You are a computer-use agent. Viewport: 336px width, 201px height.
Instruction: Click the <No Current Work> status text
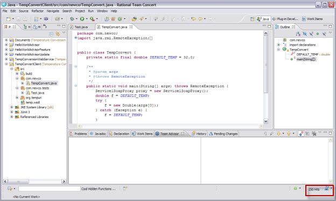[x=26, y=197]
